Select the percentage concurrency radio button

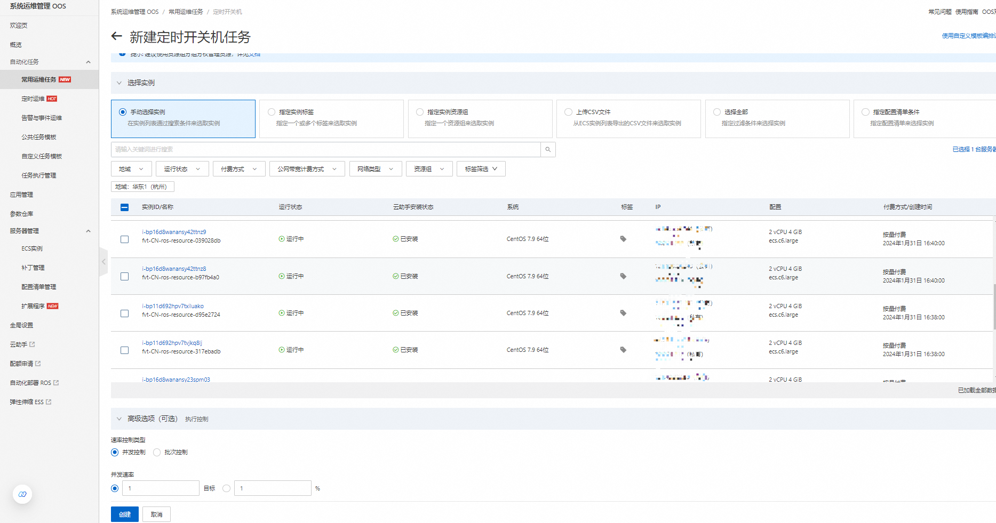point(227,488)
